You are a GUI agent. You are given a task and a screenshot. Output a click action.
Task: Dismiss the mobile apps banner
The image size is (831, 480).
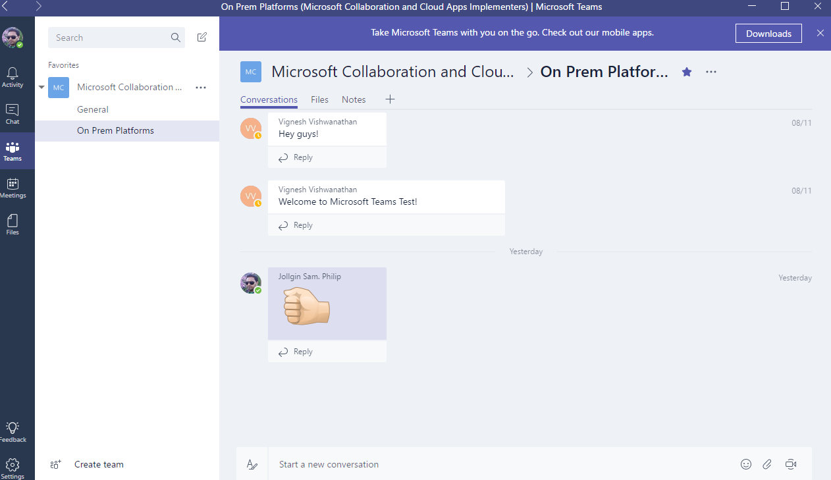tap(820, 33)
